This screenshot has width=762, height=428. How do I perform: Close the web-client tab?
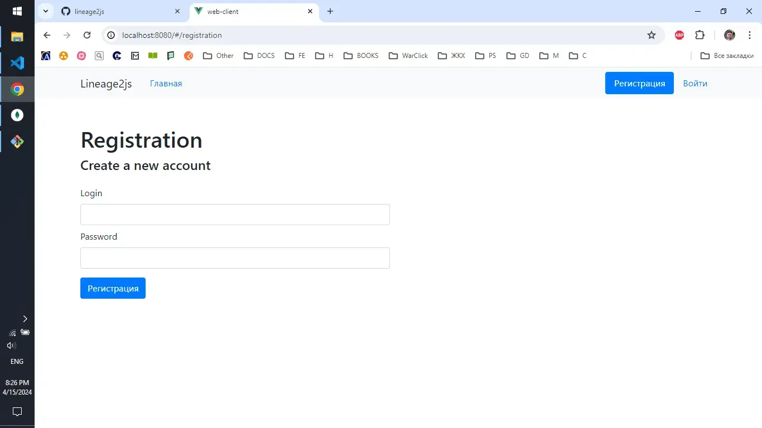click(310, 11)
